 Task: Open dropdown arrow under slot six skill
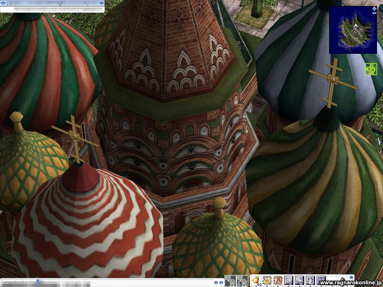click(x=310, y=286)
